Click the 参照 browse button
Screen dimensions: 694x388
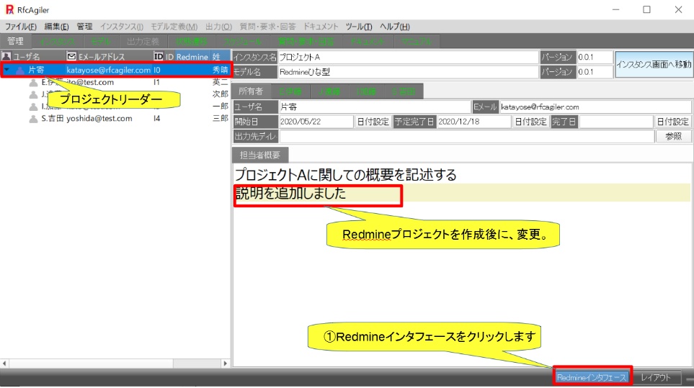click(672, 136)
